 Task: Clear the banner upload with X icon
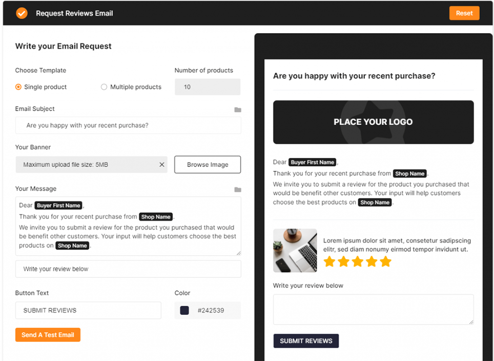pyautogui.click(x=162, y=164)
